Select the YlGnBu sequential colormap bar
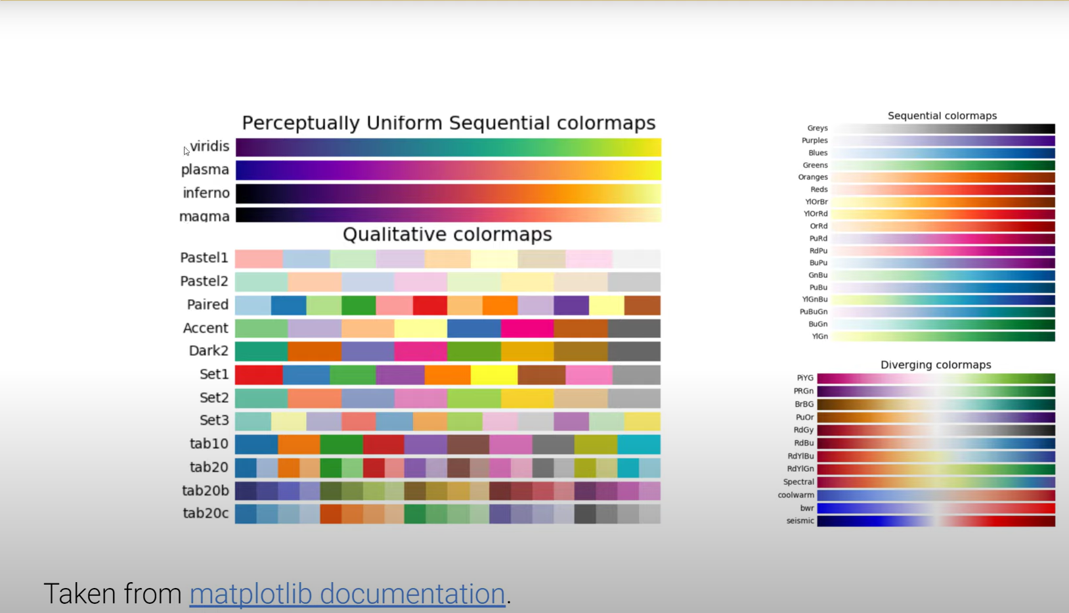Screen dimensions: 1069x613 tap(943, 300)
